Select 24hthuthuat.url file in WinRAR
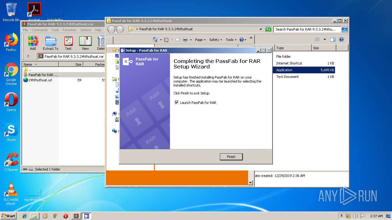Viewport: 392px width, 220px height. coord(63,80)
